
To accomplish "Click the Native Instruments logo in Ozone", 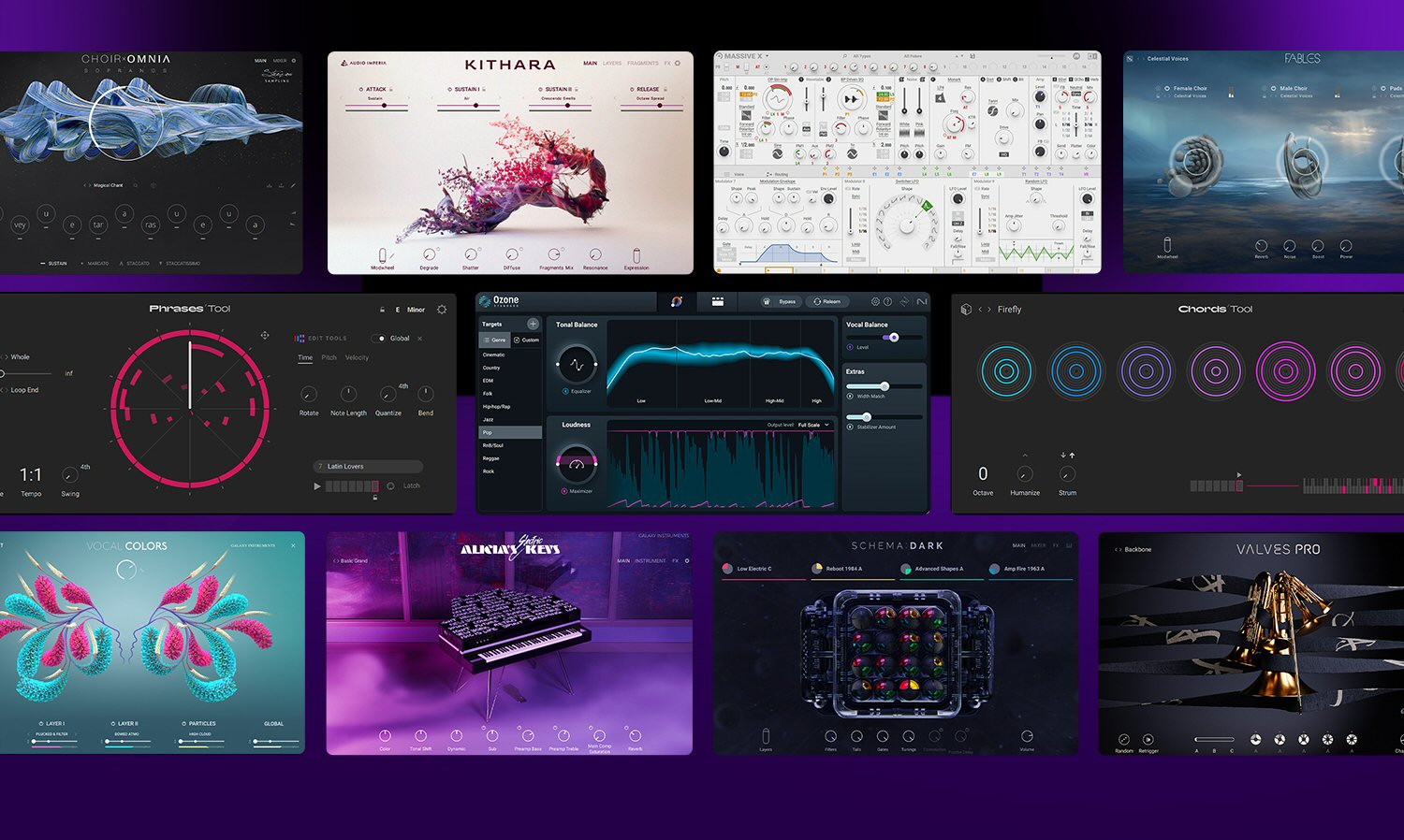I will click(921, 301).
